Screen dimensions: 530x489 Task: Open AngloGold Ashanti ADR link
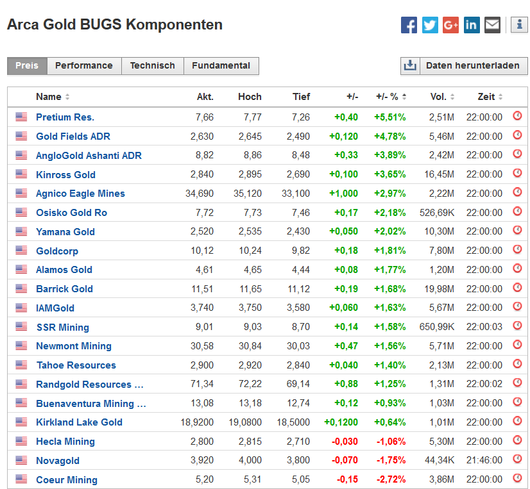point(89,155)
